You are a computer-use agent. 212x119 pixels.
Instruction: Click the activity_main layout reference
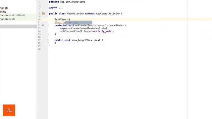tap(102, 31)
